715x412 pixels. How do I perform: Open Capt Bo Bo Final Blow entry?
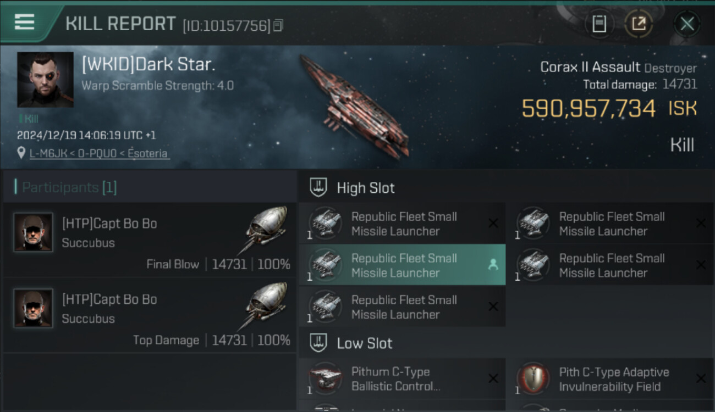[x=148, y=240]
